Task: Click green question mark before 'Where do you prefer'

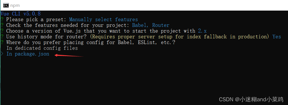Action: [2, 42]
